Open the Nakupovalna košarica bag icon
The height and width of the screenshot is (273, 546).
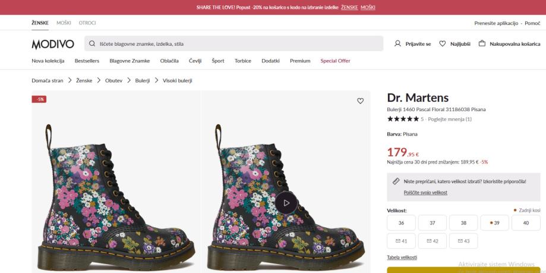tap(482, 43)
